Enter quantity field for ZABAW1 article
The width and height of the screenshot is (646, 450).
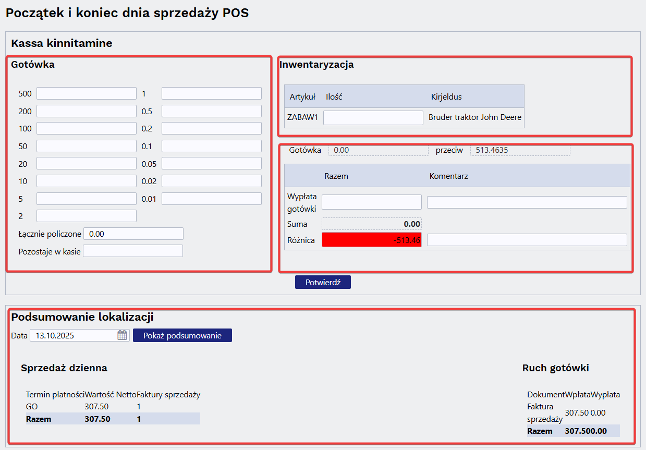click(x=373, y=118)
